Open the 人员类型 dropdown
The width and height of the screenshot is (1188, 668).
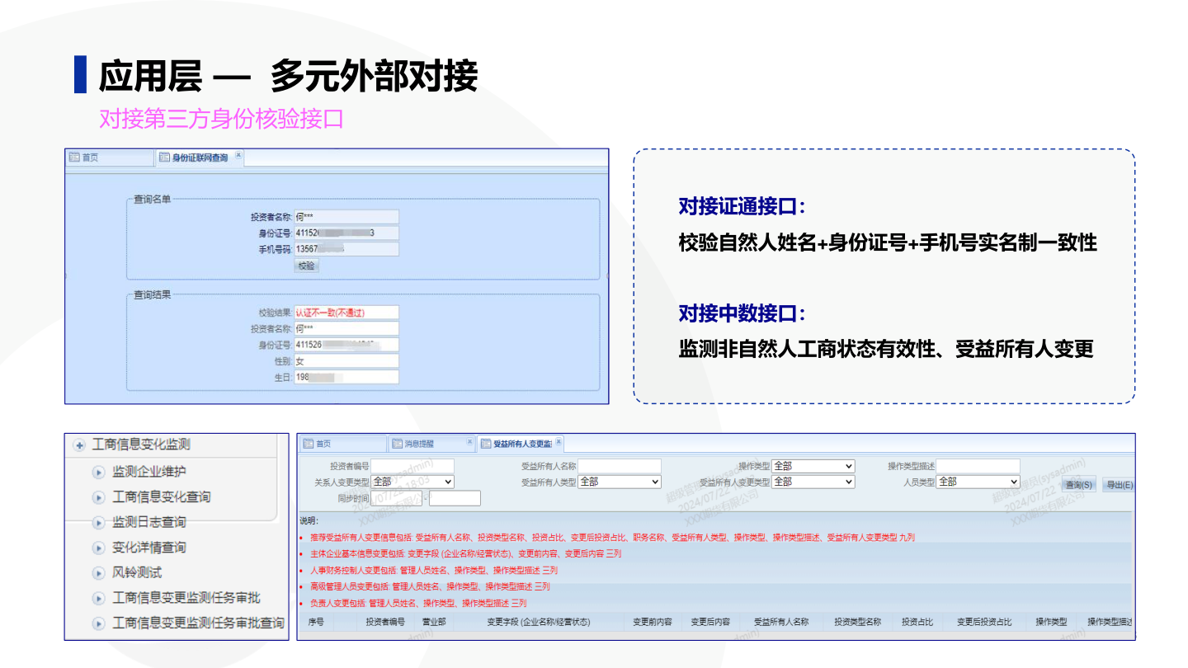978,482
